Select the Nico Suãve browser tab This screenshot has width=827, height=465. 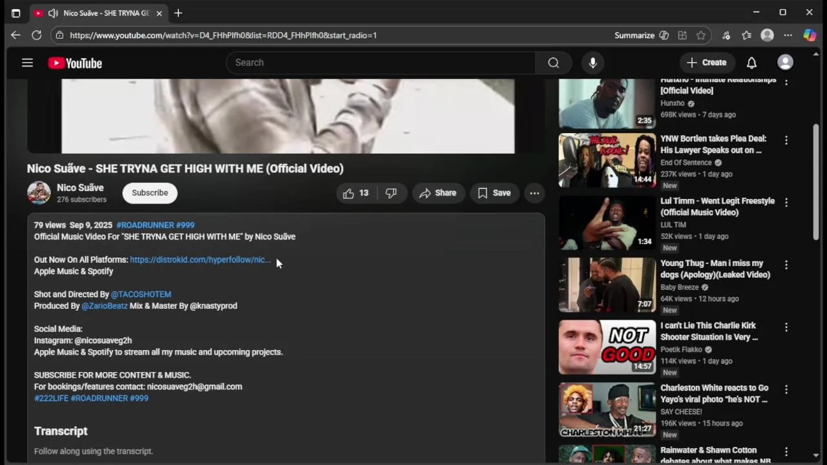pos(99,13)
